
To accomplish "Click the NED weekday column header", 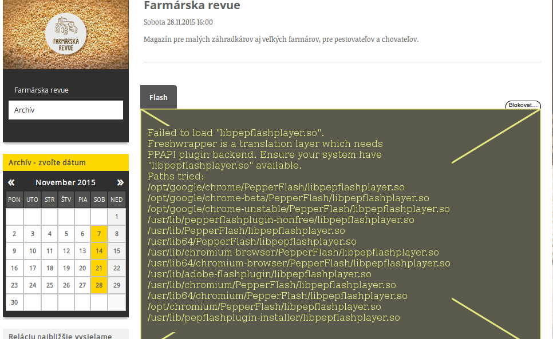I will click(x=117, y=200).
